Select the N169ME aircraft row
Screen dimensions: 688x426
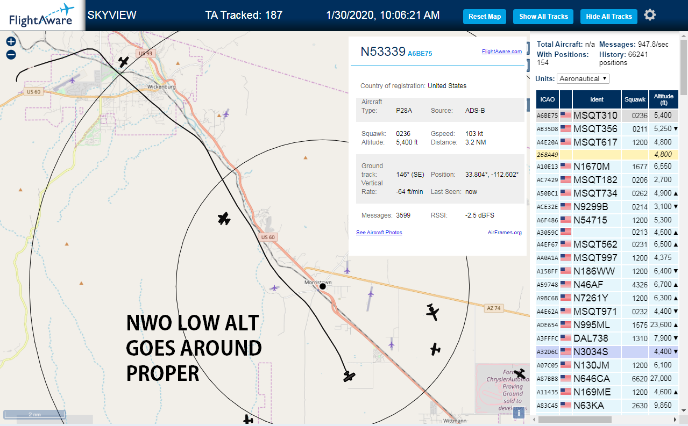(x=607, y=392)
